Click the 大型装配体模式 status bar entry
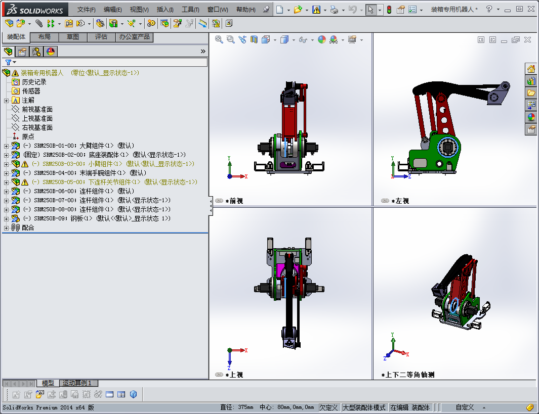Screen dimensions: 539x414 coord(364,407)
